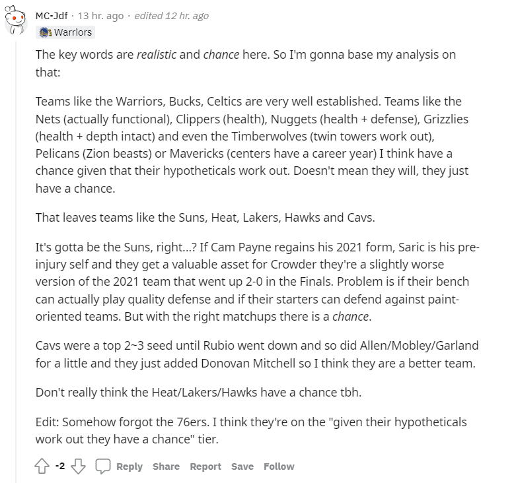Click the speech bubble reply icon
The width and height of the screenshot is (514, 483).
coord(103,466)
